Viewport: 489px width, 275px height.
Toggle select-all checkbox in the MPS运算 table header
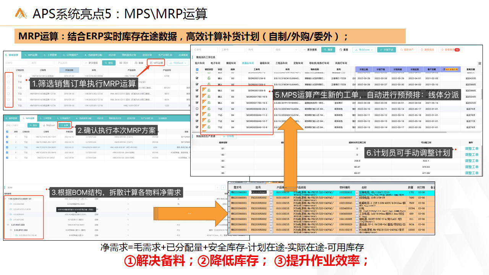(8, 131)
